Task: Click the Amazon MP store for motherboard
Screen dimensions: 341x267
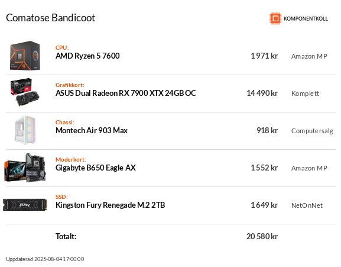Action: (x=309, y=168)
